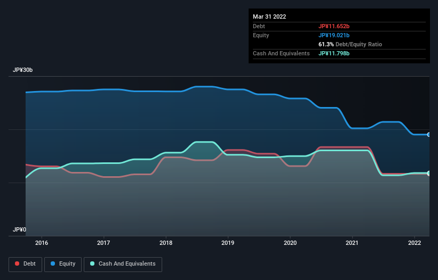
Task: Click the red Debt legend dot
Action: [17, 263]
